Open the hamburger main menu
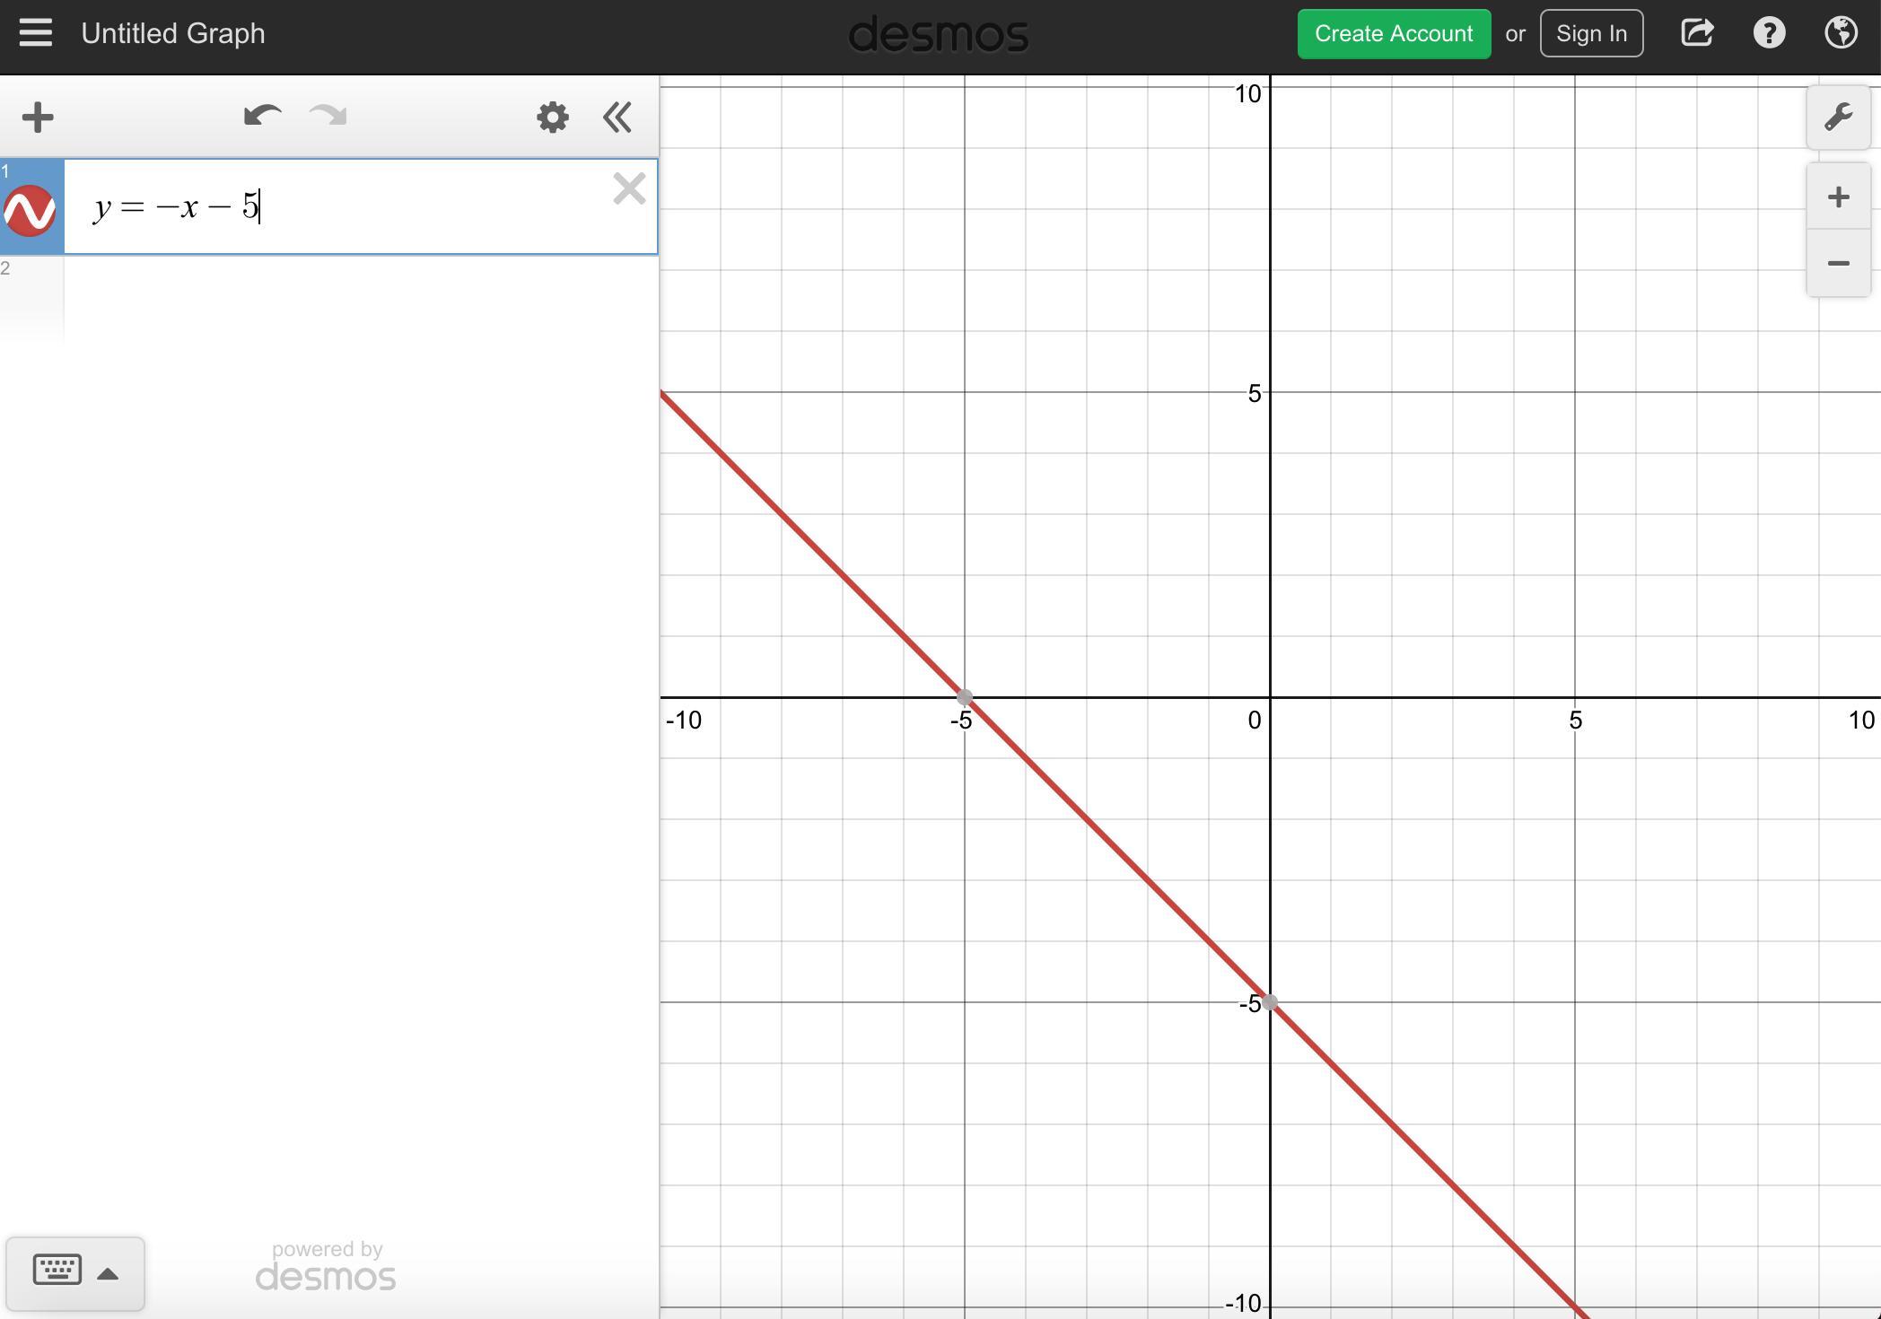Viewport: 1881px width, 1319px height. pos(36,33)
